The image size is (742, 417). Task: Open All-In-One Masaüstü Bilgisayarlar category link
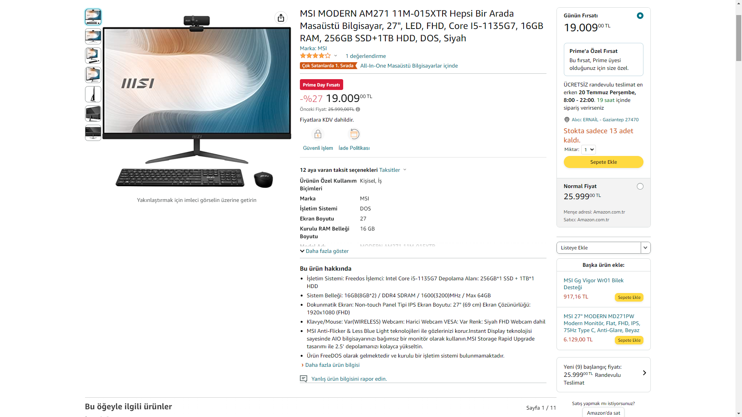[x=409, y=66]
